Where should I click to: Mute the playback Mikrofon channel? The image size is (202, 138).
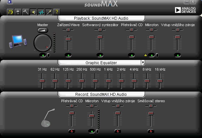tap(151, 55)
